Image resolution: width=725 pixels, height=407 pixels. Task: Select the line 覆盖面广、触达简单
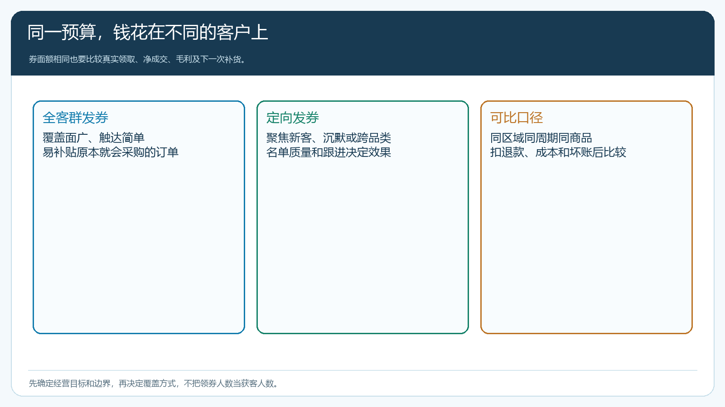93,137
